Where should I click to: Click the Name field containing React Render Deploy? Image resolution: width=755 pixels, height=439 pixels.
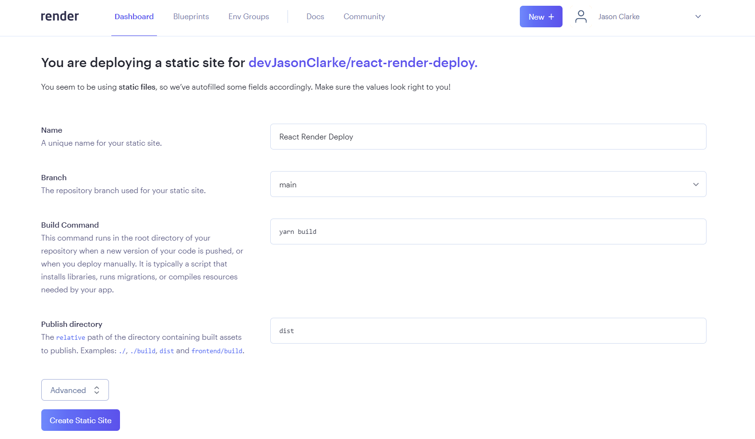(x=488, y=137)
